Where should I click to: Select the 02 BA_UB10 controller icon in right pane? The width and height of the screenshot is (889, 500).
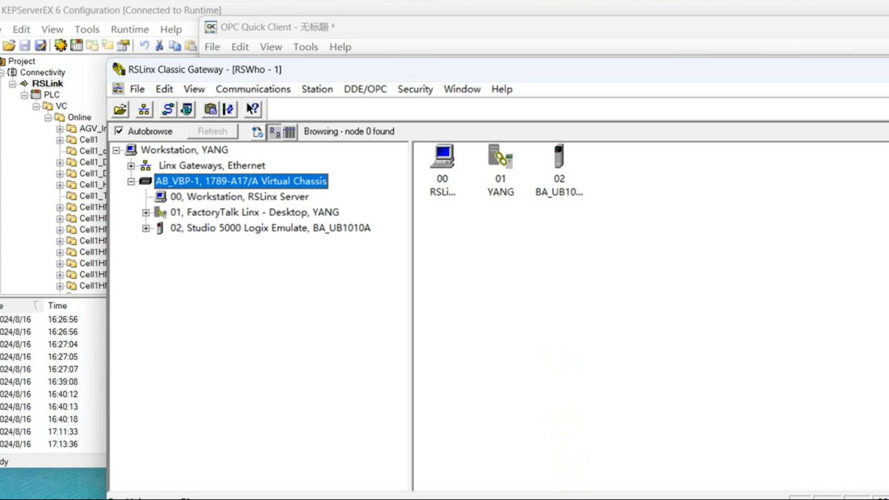[559, 170]
